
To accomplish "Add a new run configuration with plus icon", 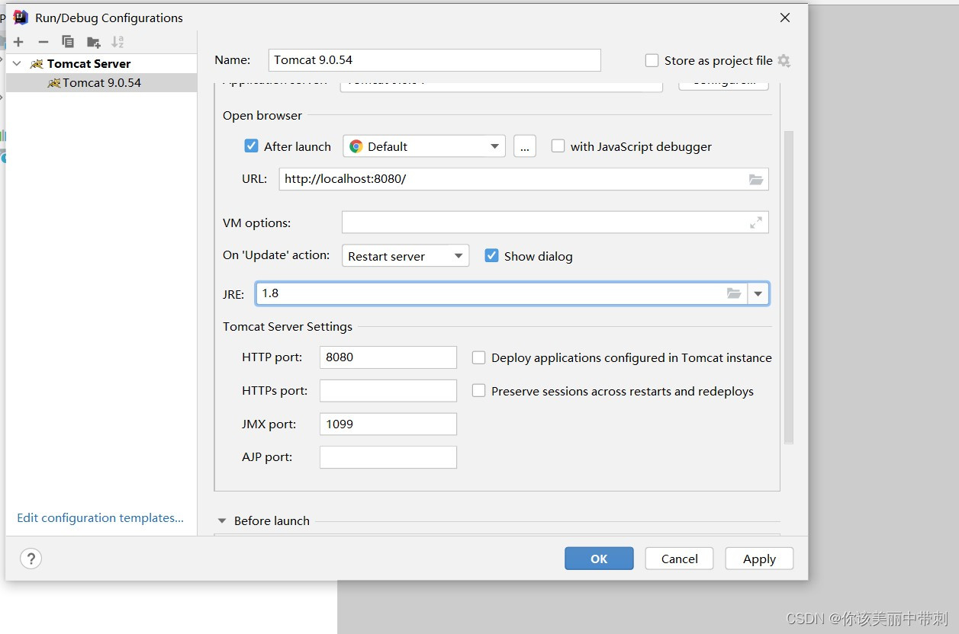I will coord(18,42).
